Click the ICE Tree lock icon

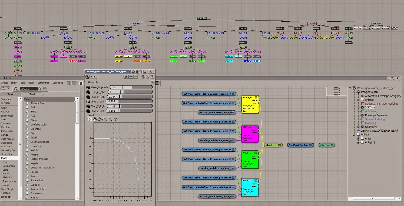point(81,83)
